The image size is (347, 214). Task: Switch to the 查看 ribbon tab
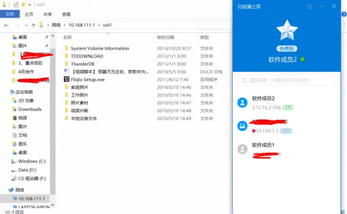pyautogui.click(x=66, y=14)
